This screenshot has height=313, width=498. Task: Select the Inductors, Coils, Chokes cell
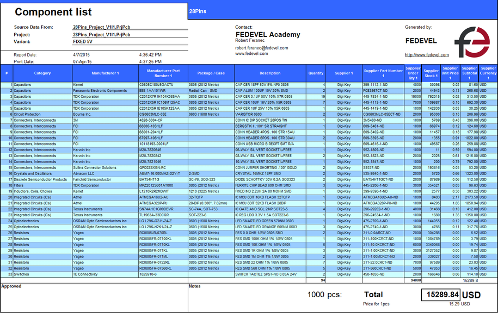tap(42, 191)
